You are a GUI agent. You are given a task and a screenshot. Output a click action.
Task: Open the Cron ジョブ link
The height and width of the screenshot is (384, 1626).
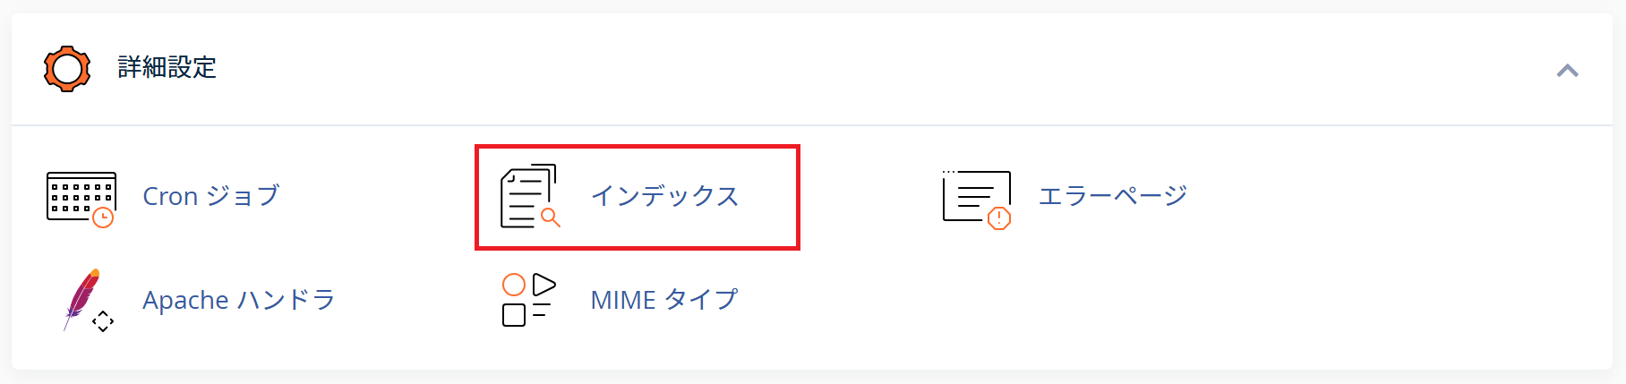click(211, 196)
